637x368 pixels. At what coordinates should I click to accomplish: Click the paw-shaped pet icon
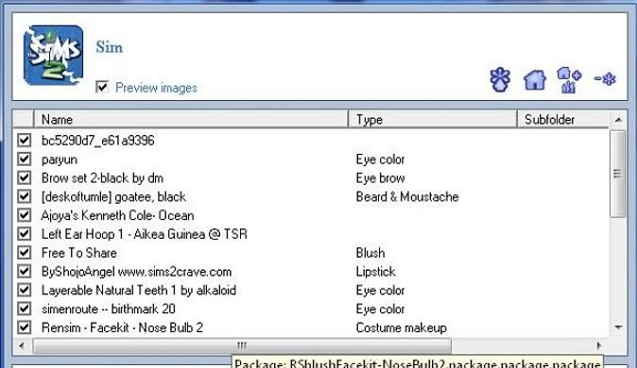[x=500, y=79]
